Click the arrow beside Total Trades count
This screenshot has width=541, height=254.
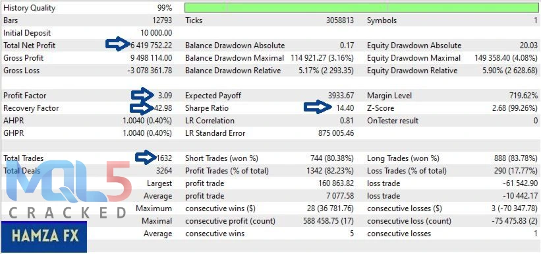146,158
